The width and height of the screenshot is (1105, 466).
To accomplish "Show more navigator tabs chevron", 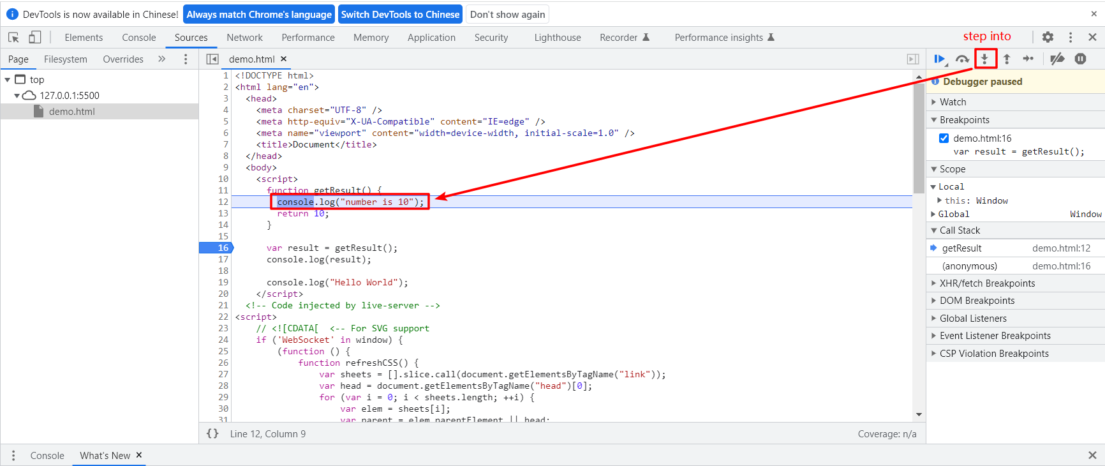I will [161, 59].
